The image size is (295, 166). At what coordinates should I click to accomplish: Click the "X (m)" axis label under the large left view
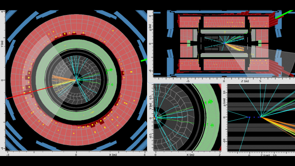tap(113, 155)
